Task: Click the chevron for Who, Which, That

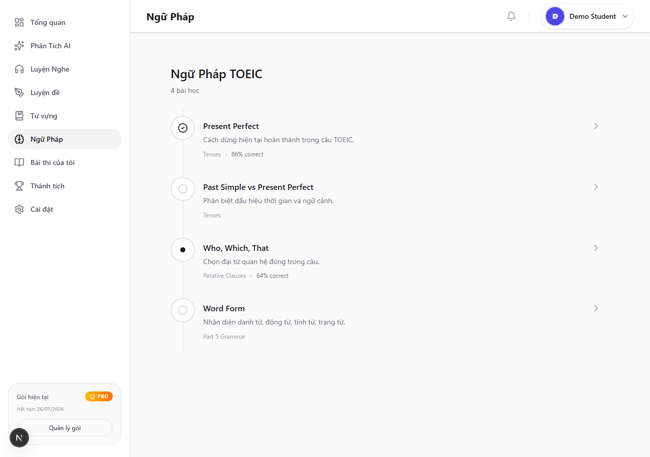Action: click(596, 248)
